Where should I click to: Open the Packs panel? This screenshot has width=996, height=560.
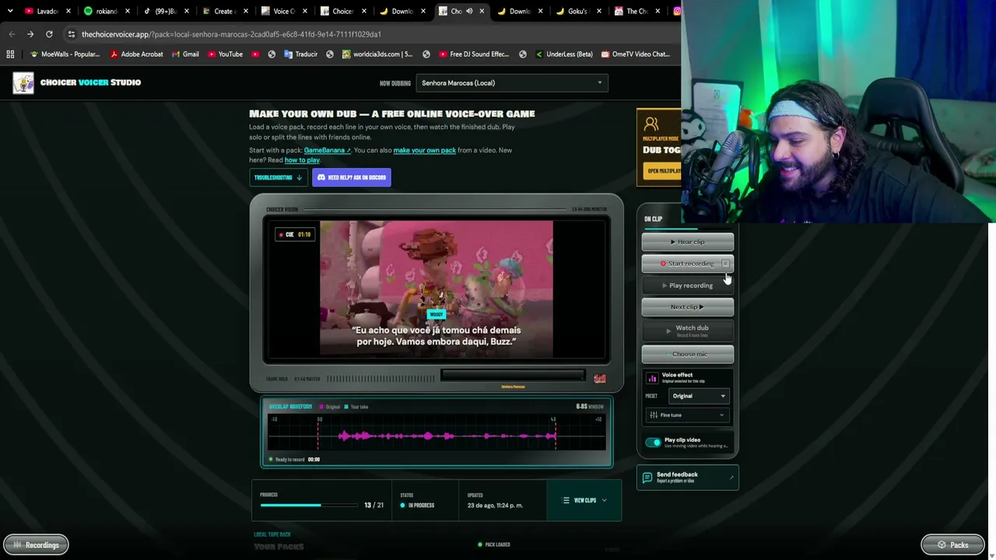click(952, 545)
